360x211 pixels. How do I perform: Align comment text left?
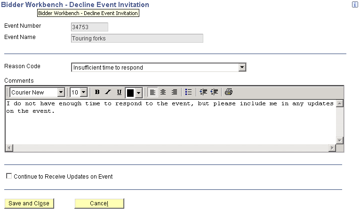[x=152, y=92]
